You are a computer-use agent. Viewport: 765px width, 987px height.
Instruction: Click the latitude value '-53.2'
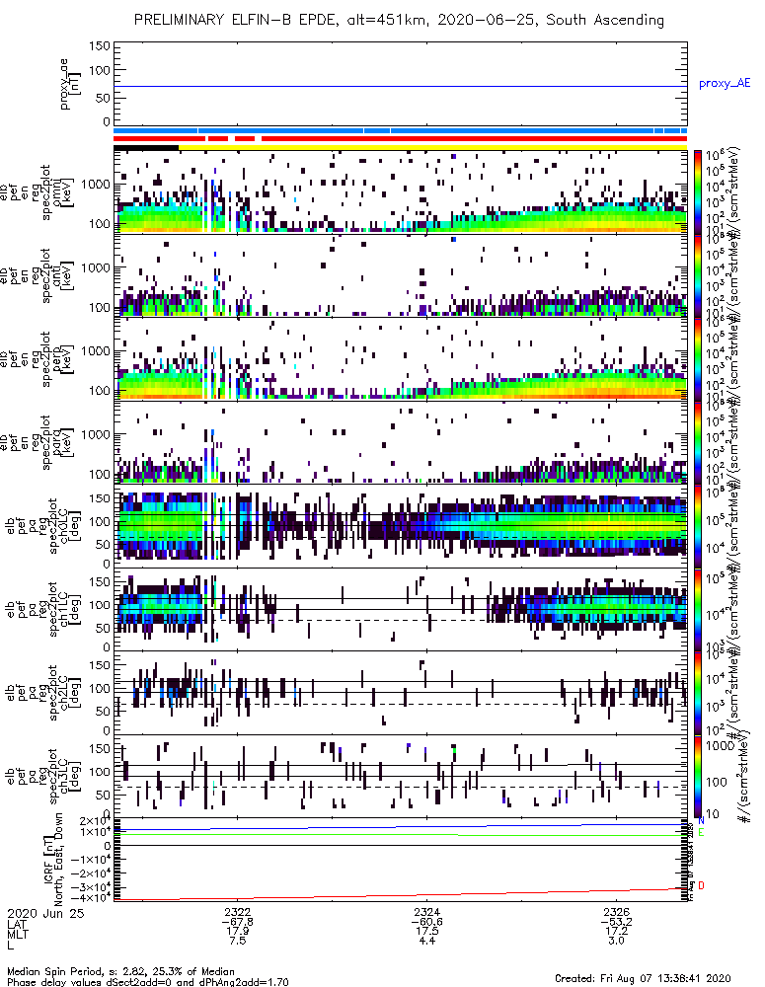click(x=616, y=922)
